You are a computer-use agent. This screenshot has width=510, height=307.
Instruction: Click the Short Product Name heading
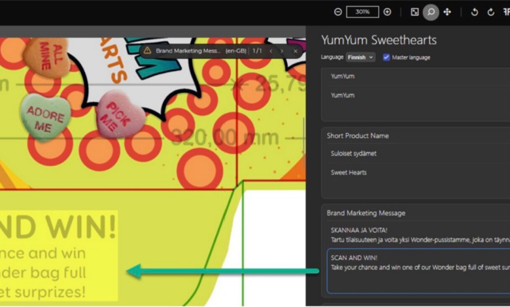358,136
